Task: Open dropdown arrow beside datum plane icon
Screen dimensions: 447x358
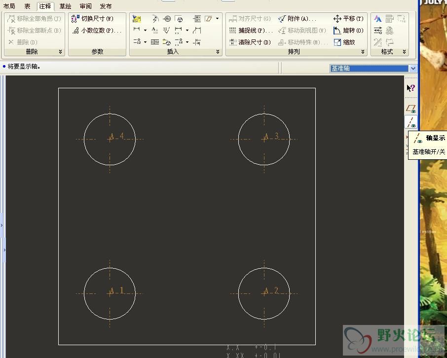Action: 217,19
